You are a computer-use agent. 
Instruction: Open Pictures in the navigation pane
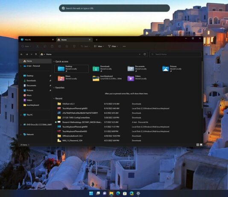click(x=30, y=90)
